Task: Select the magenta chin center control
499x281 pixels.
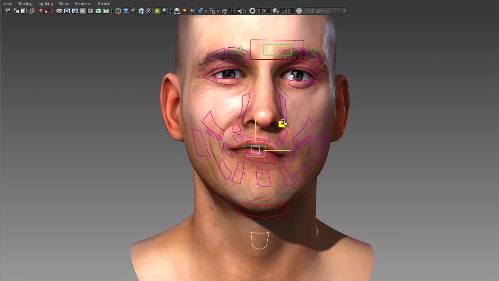Action: (264, 177)
